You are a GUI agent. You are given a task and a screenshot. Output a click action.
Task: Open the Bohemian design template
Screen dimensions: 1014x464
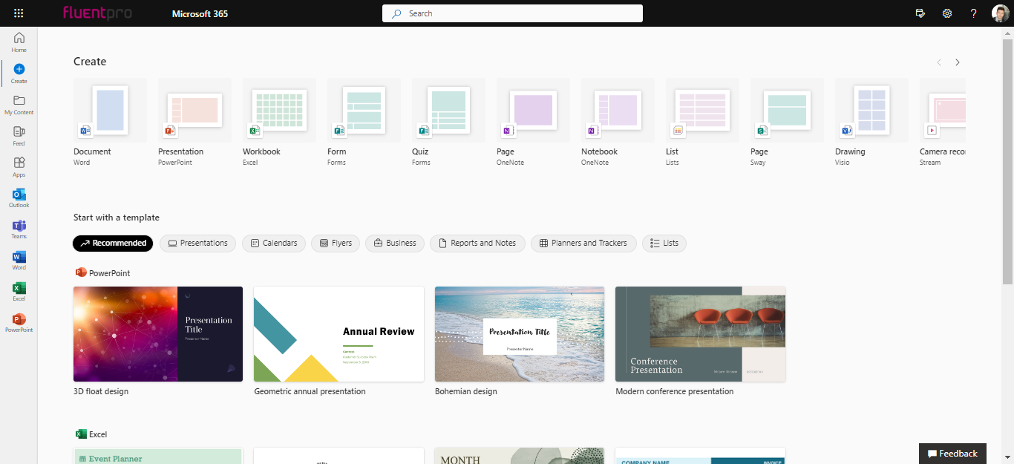pyautogui.click(x=520, y=334)
